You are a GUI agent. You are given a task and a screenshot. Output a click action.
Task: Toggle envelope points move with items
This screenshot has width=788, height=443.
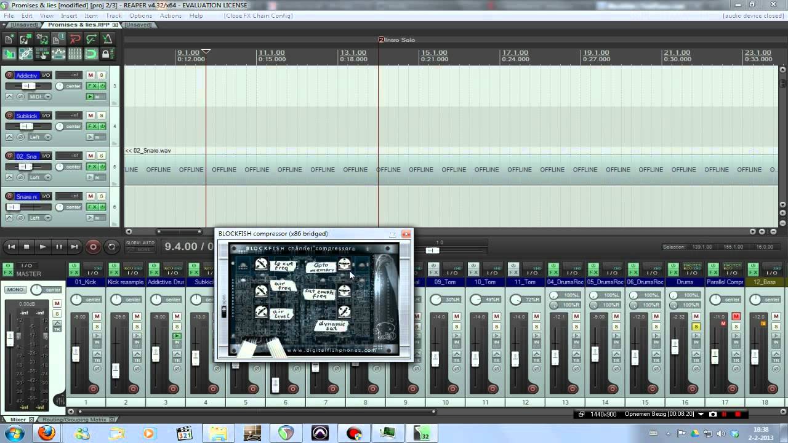tap(58, 54)
